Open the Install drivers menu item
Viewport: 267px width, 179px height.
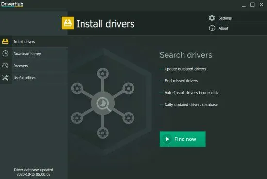[34, 42]
